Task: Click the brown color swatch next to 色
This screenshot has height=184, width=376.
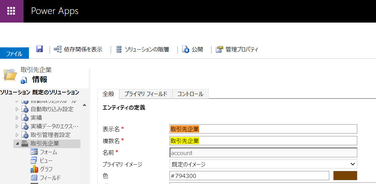Action: (x=346, y=175)
